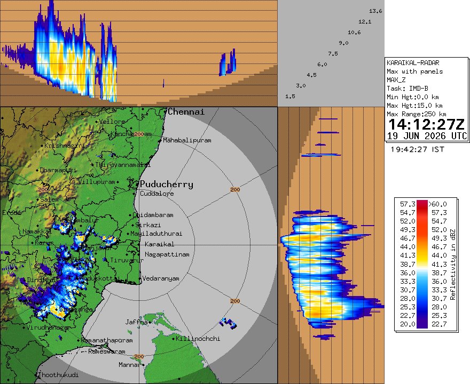Click the Max Range:250 km line
Screen dimensions: 470x384
[x=417, y=114]
